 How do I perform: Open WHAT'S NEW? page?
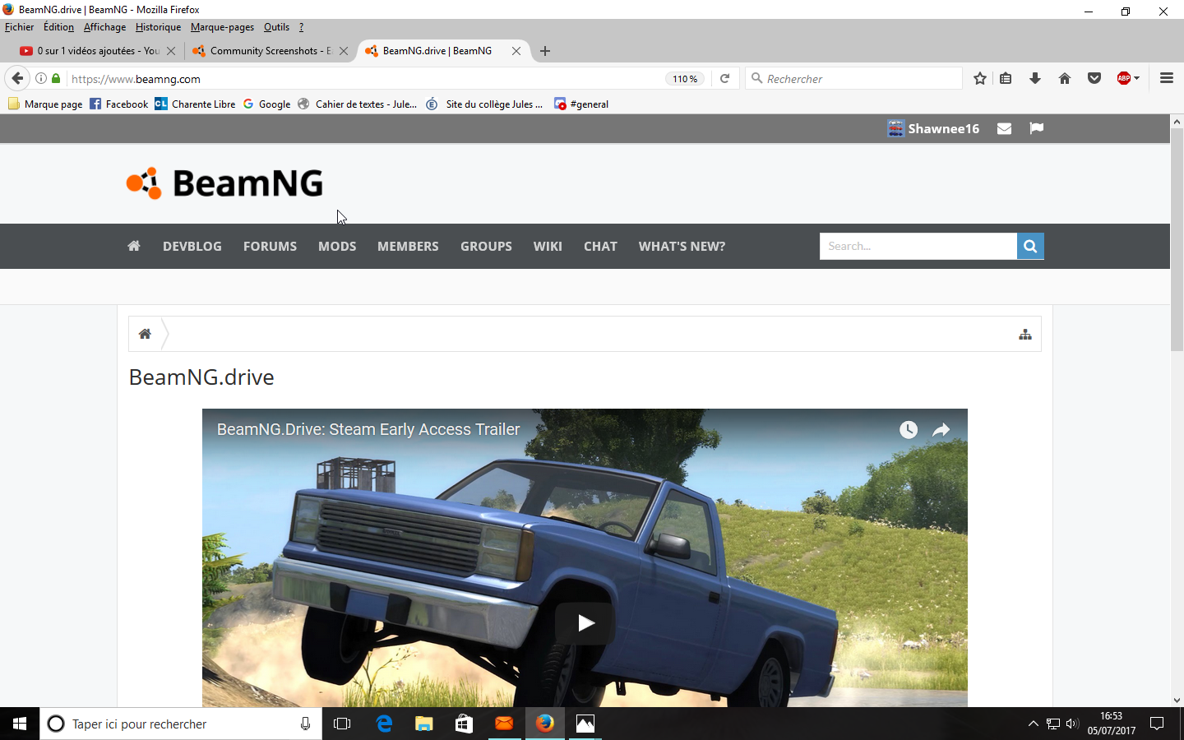pos(682,246)
